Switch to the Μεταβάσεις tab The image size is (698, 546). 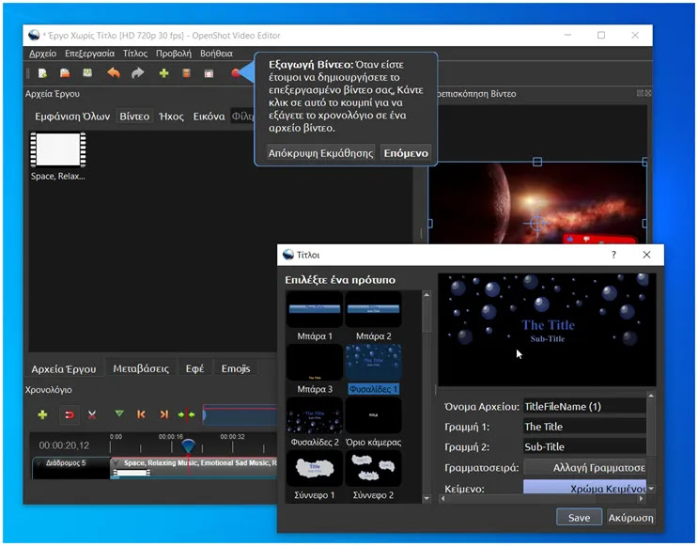(141, 368)
